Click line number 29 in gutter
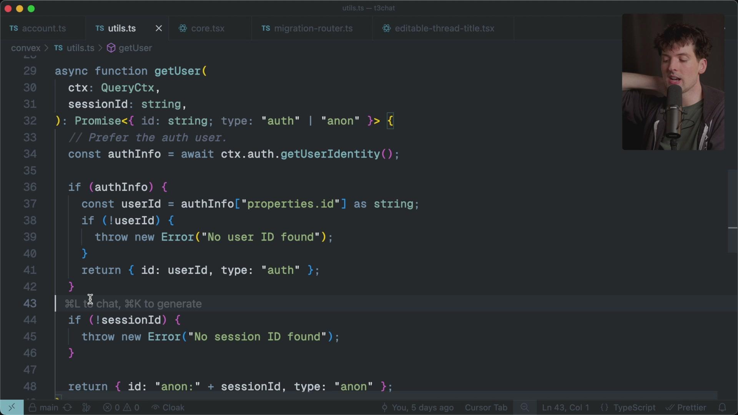Image resolution: width=738 pixels, height=415 pixels. 30,71
